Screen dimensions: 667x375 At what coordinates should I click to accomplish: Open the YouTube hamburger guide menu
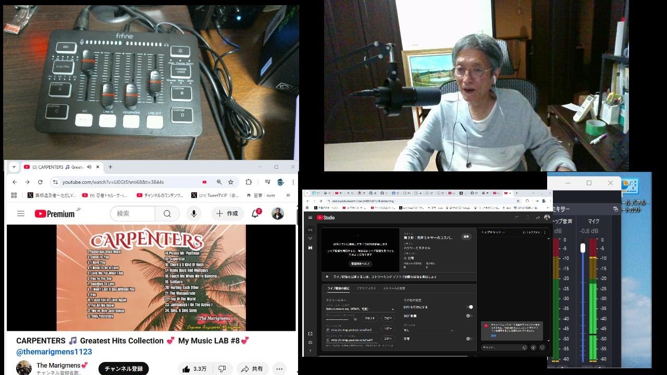click(x=21, y=214)
